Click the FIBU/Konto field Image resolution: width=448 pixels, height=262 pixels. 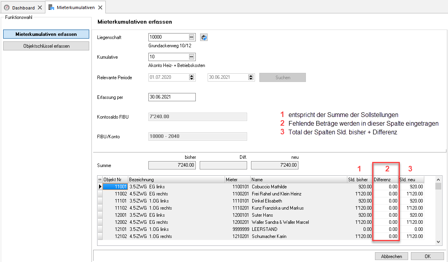click(198, 136)
